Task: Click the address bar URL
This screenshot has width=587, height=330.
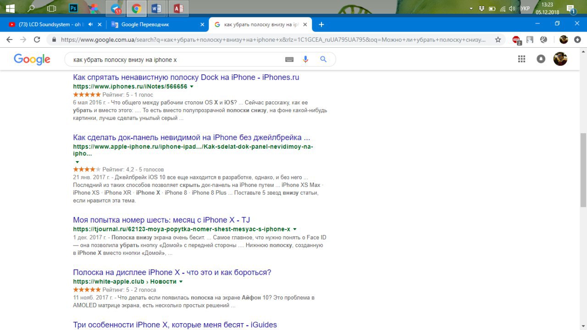Action: click(273, 40)
